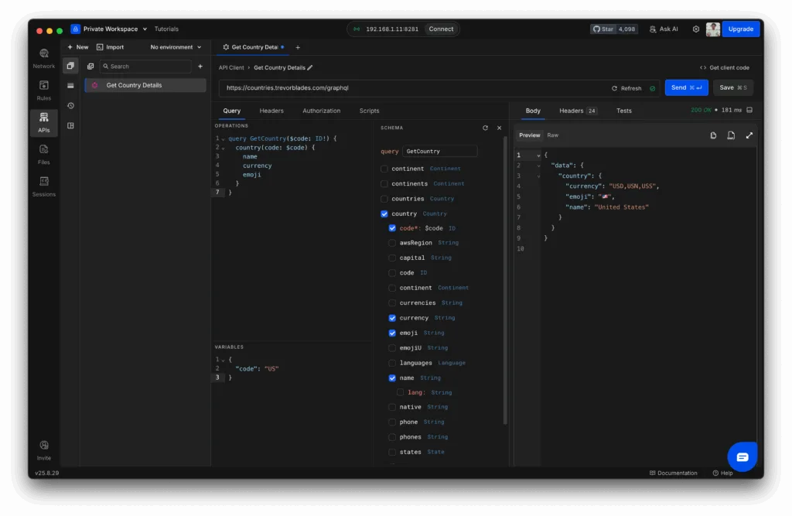This screenshot has height=516, width=792.
Task: Refresh the schema panel with reload icon
Action: click(485, 128)
